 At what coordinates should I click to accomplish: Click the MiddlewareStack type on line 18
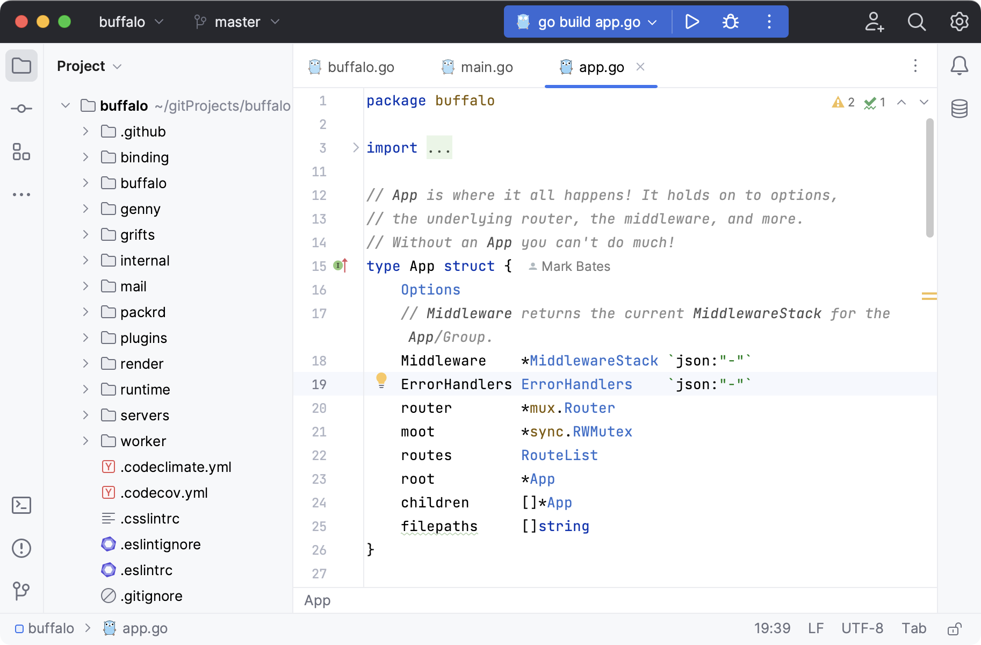click(594, 361)
